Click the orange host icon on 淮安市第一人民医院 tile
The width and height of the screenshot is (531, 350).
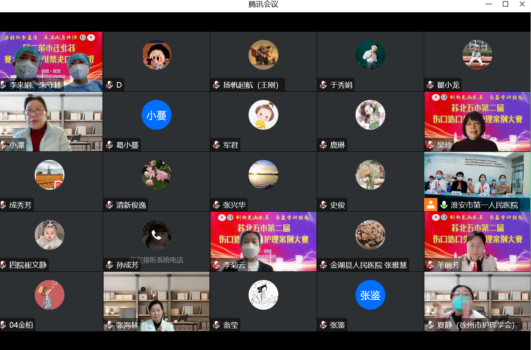(431, 205)
